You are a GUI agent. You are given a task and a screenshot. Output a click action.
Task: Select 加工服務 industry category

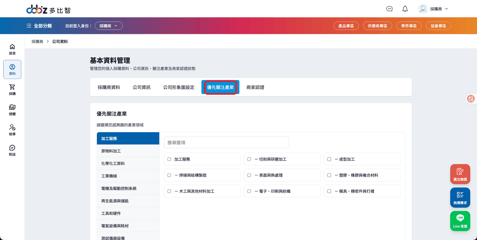click(x=128, y=139)
